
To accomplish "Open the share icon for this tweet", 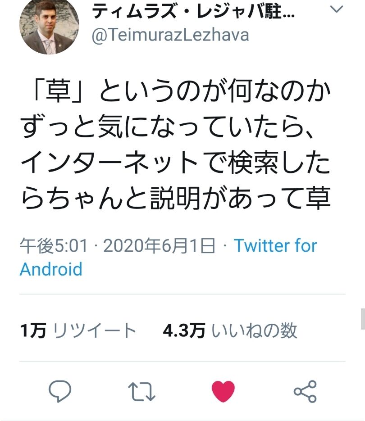I will point(305,391).
